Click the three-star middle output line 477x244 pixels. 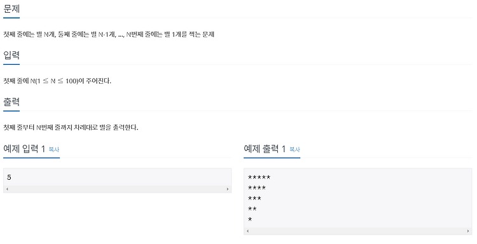[x=254, y=198]
